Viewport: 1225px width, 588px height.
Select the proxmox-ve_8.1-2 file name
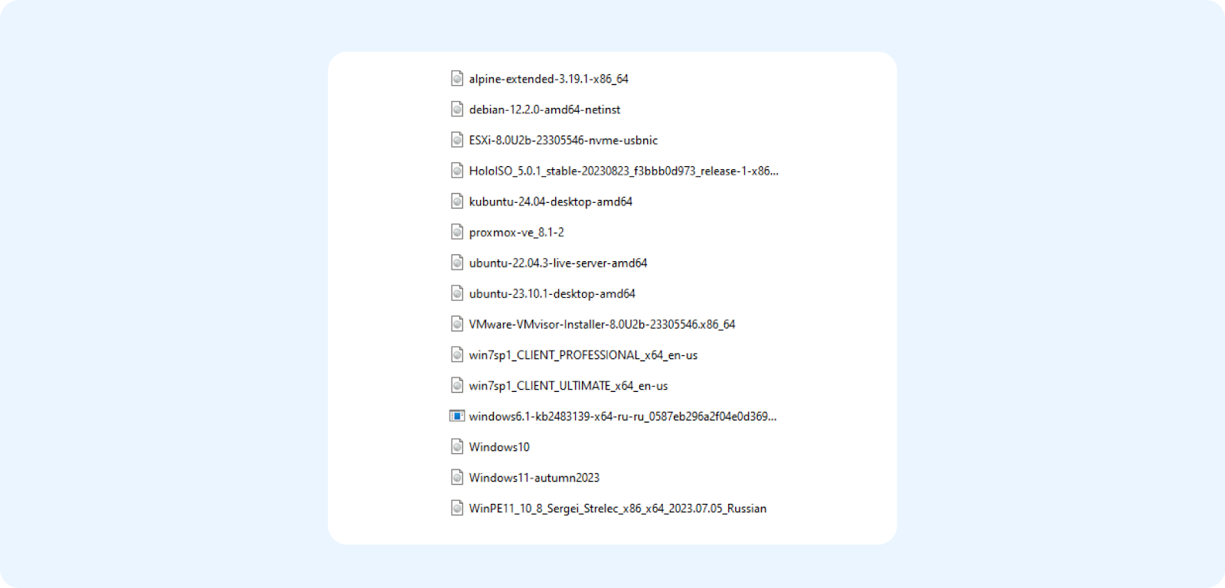point(517,232)
